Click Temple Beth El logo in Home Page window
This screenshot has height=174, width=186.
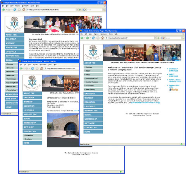click(x=93, y=53)
